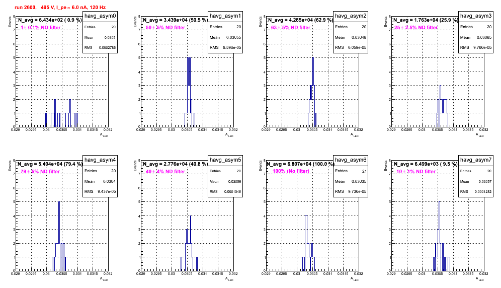This screenshot has height=288, width=501.
Task: Select the Mean value 0.0304
Action: pos(109,181)
